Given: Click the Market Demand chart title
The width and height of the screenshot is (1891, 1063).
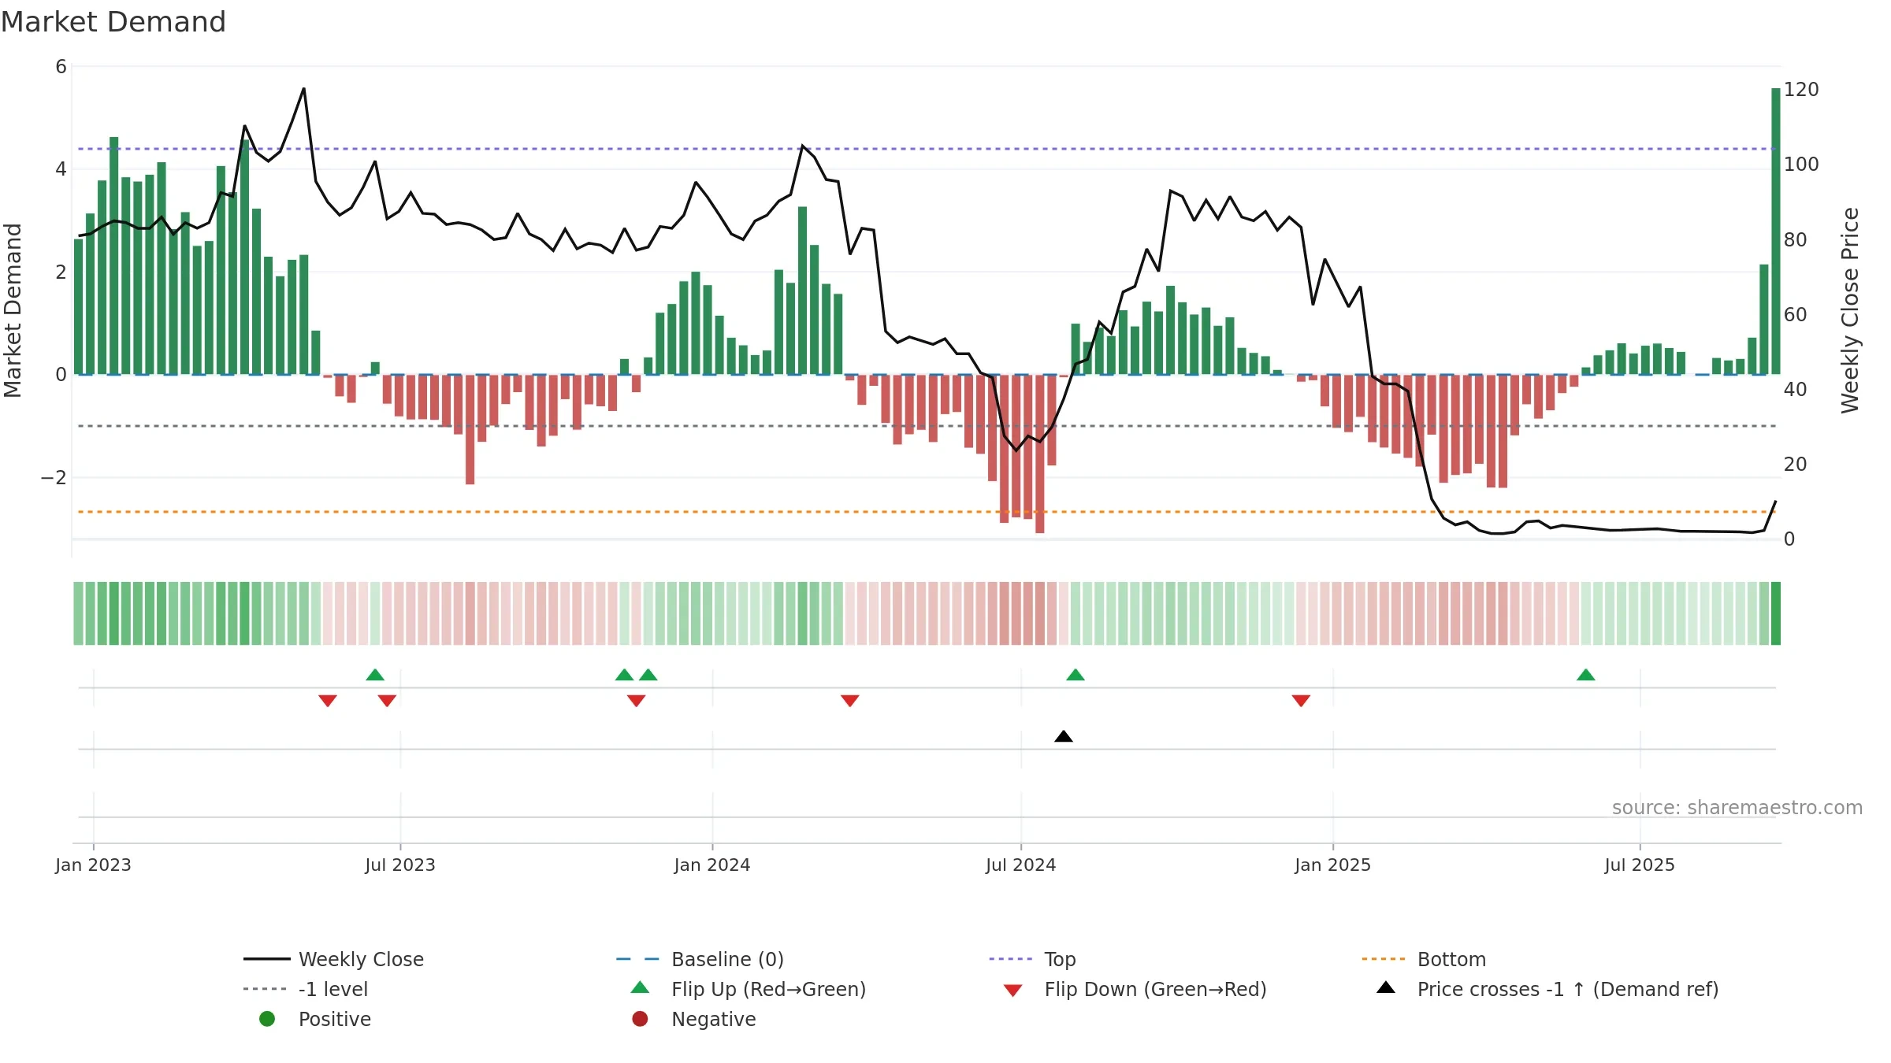Looking at the screenshot, I should 113,22.
